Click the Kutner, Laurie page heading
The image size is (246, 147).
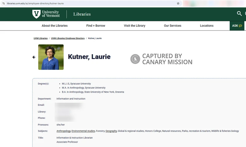coord(89,57)
